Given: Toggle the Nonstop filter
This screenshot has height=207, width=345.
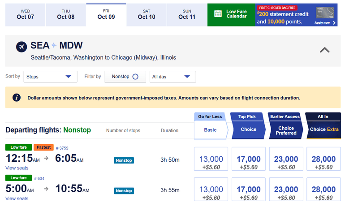Looking at the screenshot, I should (125, 77).
